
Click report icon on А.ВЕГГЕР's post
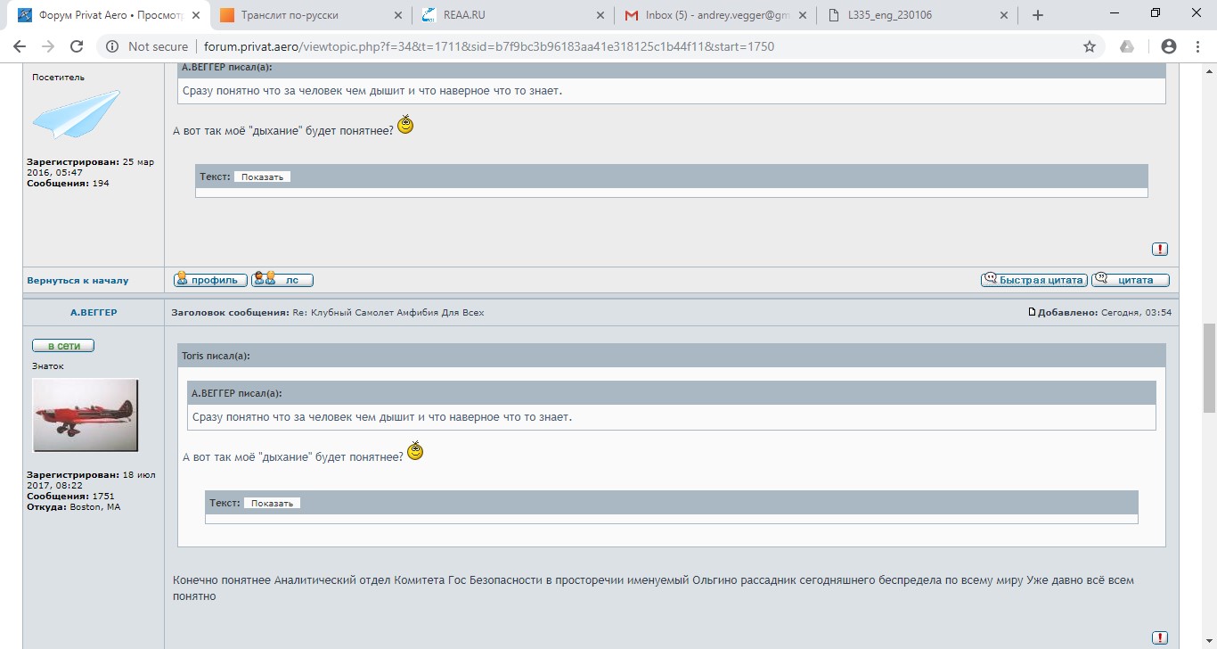pyautogui.click(x=1159, y=637)
